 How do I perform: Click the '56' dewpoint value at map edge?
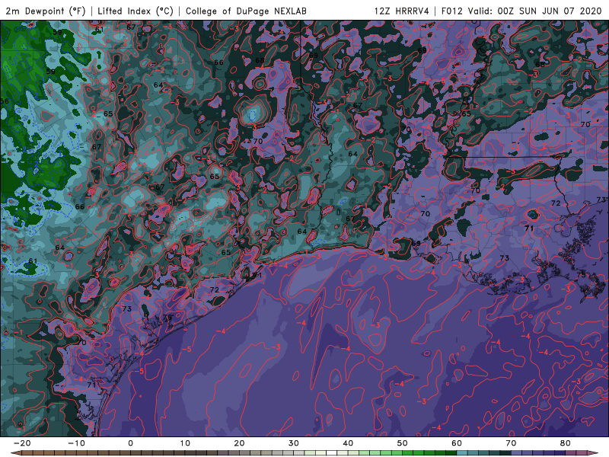[x=5, y=101]
